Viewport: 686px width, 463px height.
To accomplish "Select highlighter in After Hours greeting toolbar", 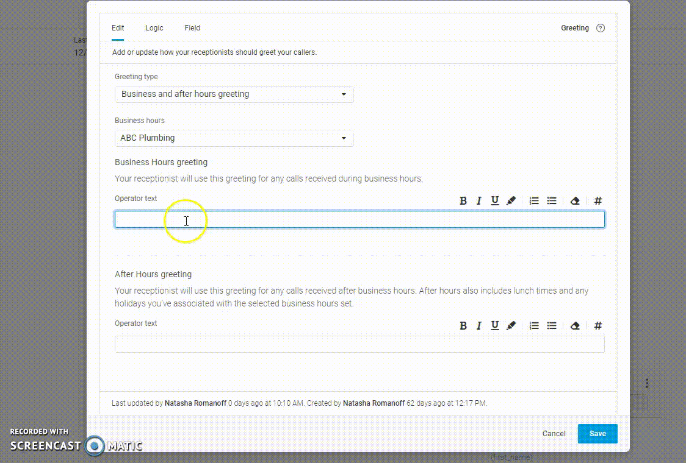I will pyautogui.click(x=511, y=326).
